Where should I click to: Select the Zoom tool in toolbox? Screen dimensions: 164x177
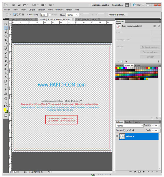(6, 102)
